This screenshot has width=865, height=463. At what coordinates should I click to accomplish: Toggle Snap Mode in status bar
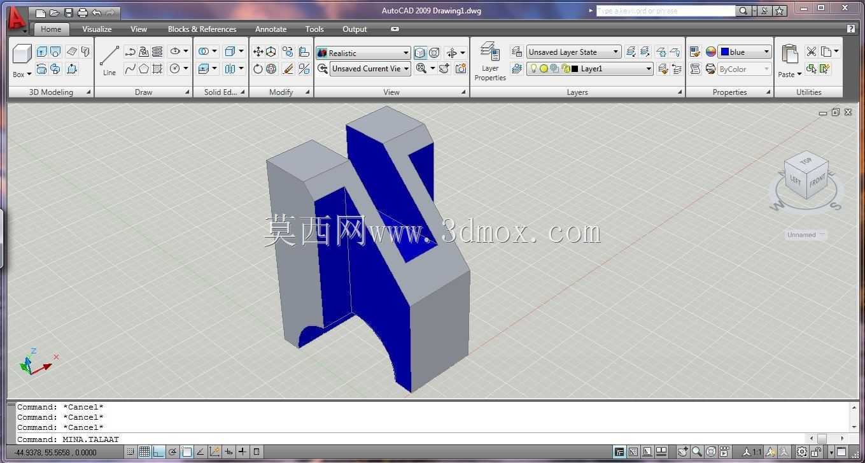point(130,452)
